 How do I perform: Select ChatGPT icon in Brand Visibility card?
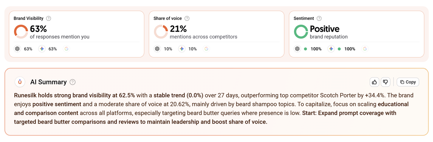pos(17,49)
